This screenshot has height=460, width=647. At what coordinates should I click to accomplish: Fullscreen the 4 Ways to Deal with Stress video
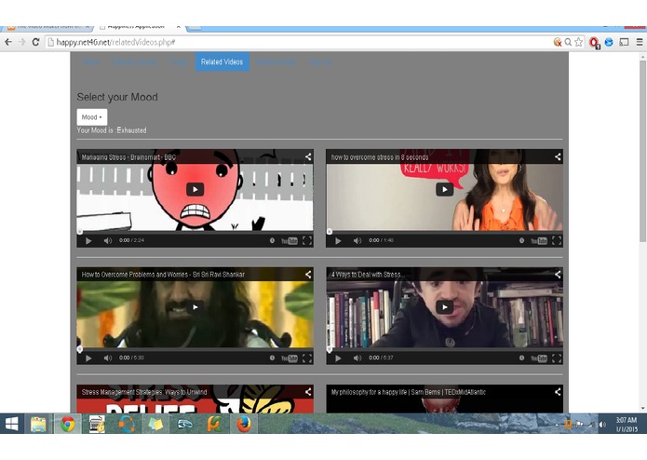coord(557,359)
